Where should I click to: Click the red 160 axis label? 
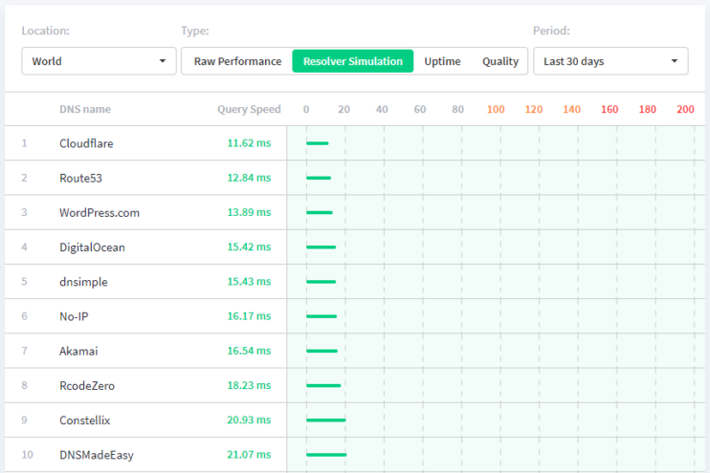tap(610, 109)
